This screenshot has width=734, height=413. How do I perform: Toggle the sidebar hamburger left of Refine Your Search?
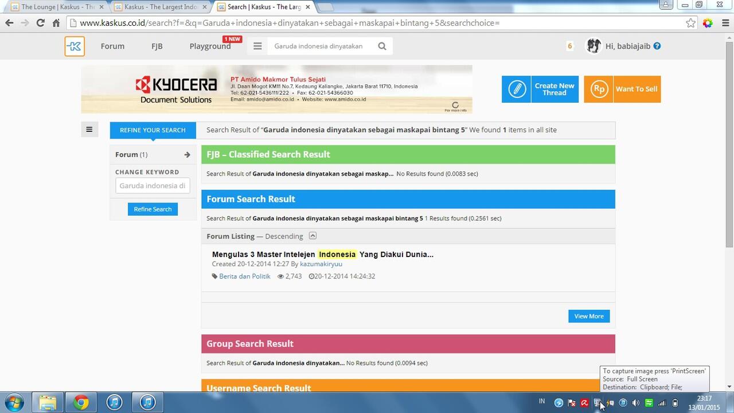89,130
